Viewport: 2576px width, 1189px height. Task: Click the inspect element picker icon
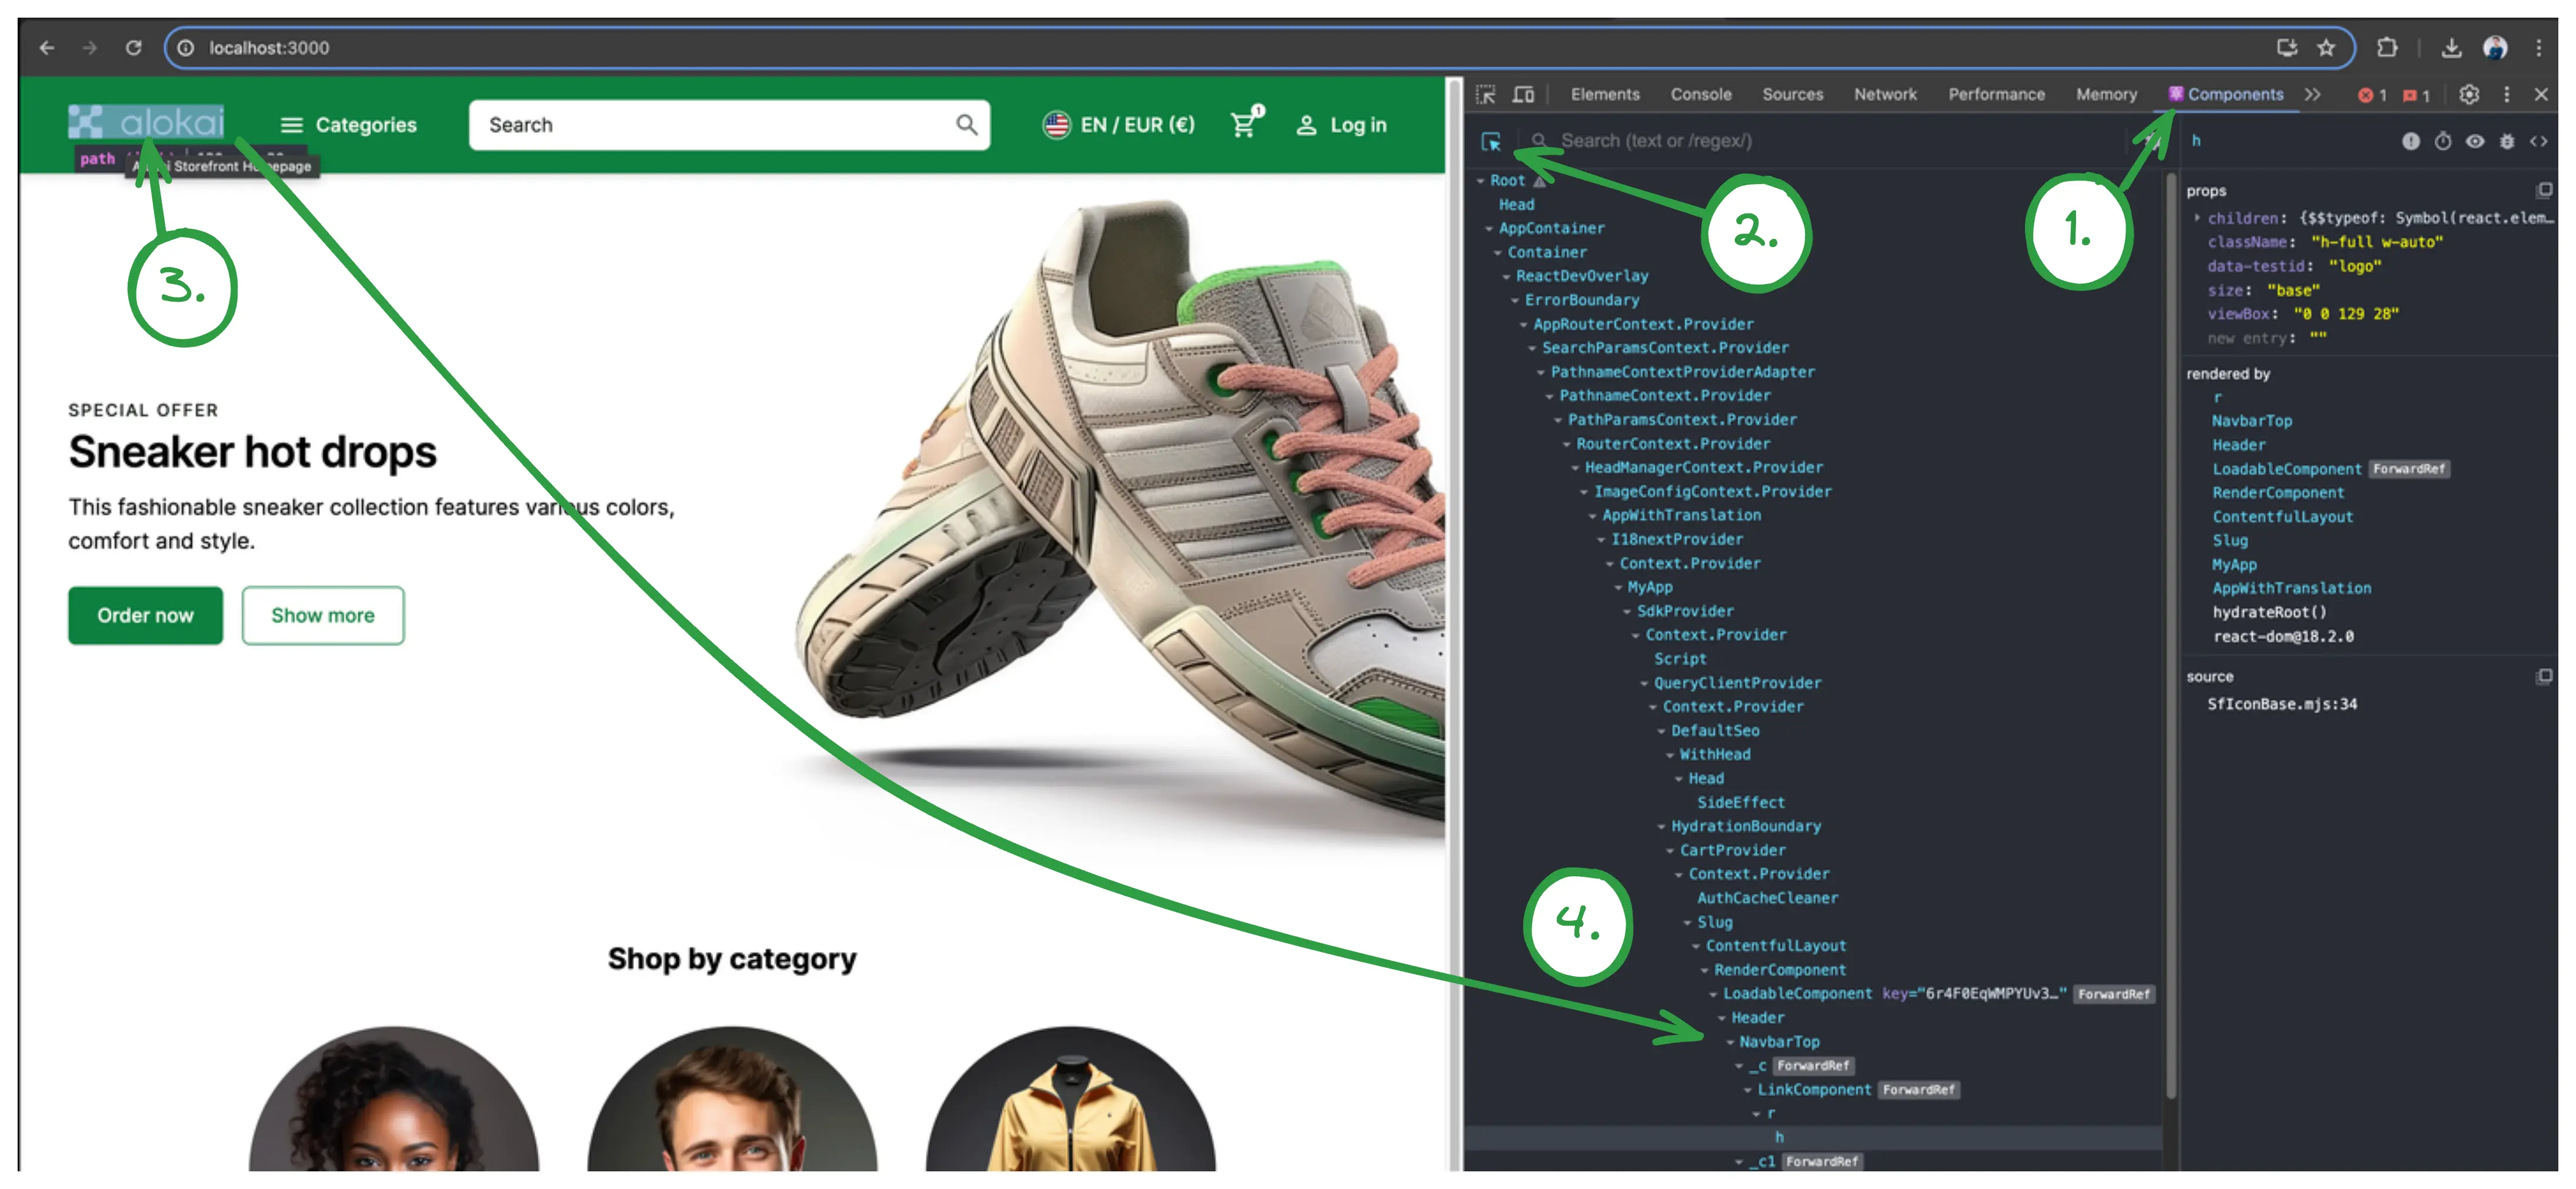[1487, 93]
